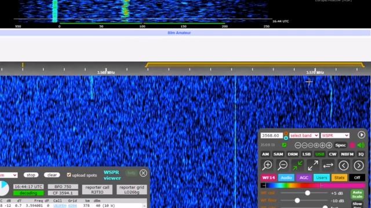Click the 3.570 MHz label on the scale
Image resolution: width=371 pixels, height=208 pixels.
point(315,73)
